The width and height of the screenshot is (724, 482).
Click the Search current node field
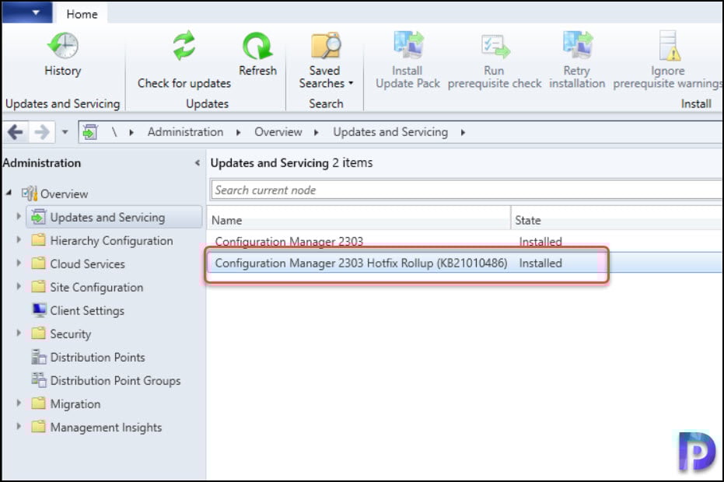(467, 190)
